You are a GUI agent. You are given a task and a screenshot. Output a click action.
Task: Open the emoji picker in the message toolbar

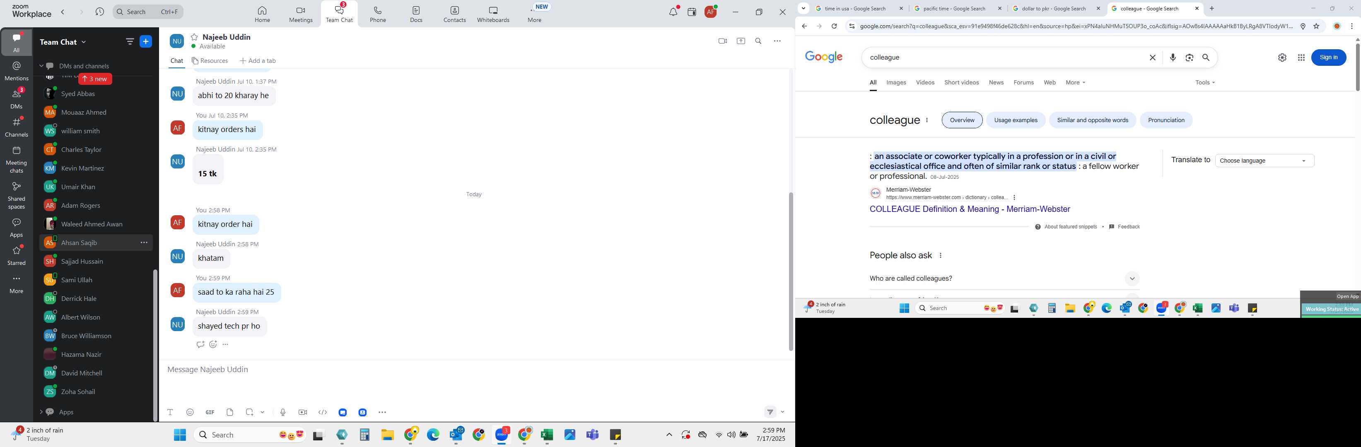point(190,412)
